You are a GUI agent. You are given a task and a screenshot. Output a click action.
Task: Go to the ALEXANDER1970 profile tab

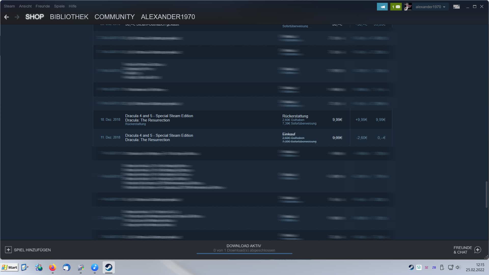point(168,17)
